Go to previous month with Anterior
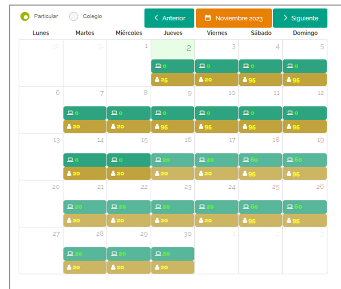341x289 pixels. [169, 18]
